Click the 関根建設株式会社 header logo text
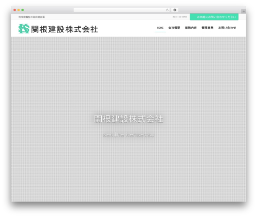257x217 pixels. (x=64, y=29)
